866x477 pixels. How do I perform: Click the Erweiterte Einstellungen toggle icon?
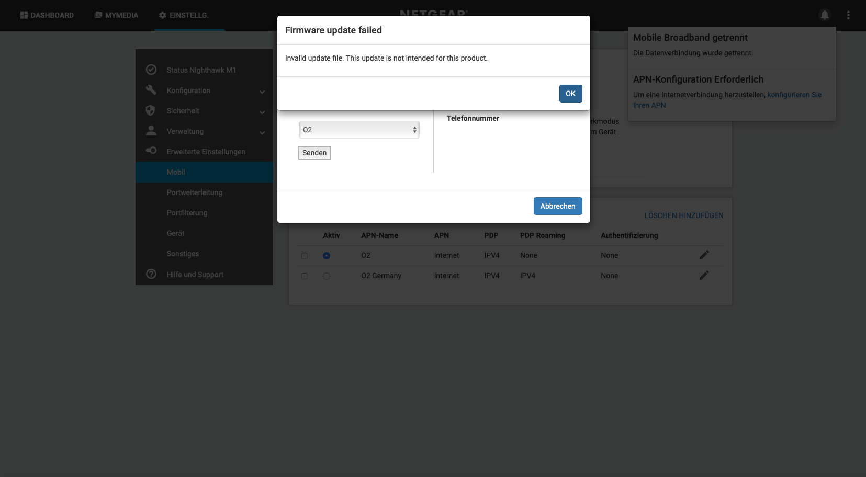pyautogui.click(x=151, y=151)
